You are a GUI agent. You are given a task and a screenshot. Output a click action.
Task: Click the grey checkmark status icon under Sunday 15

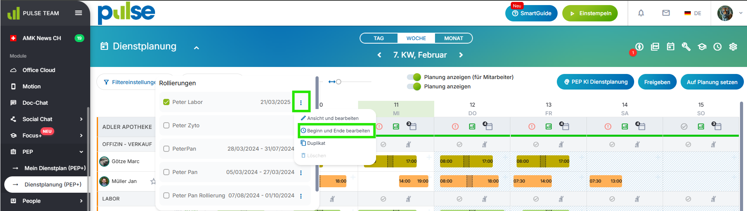click(x=684, y=127)
